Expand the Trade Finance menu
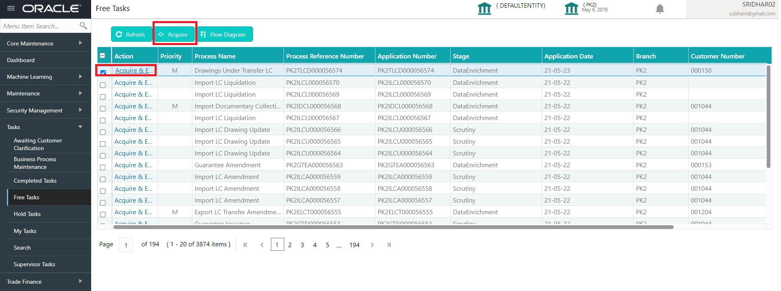The image size is (781, 291). pos(45,281)
